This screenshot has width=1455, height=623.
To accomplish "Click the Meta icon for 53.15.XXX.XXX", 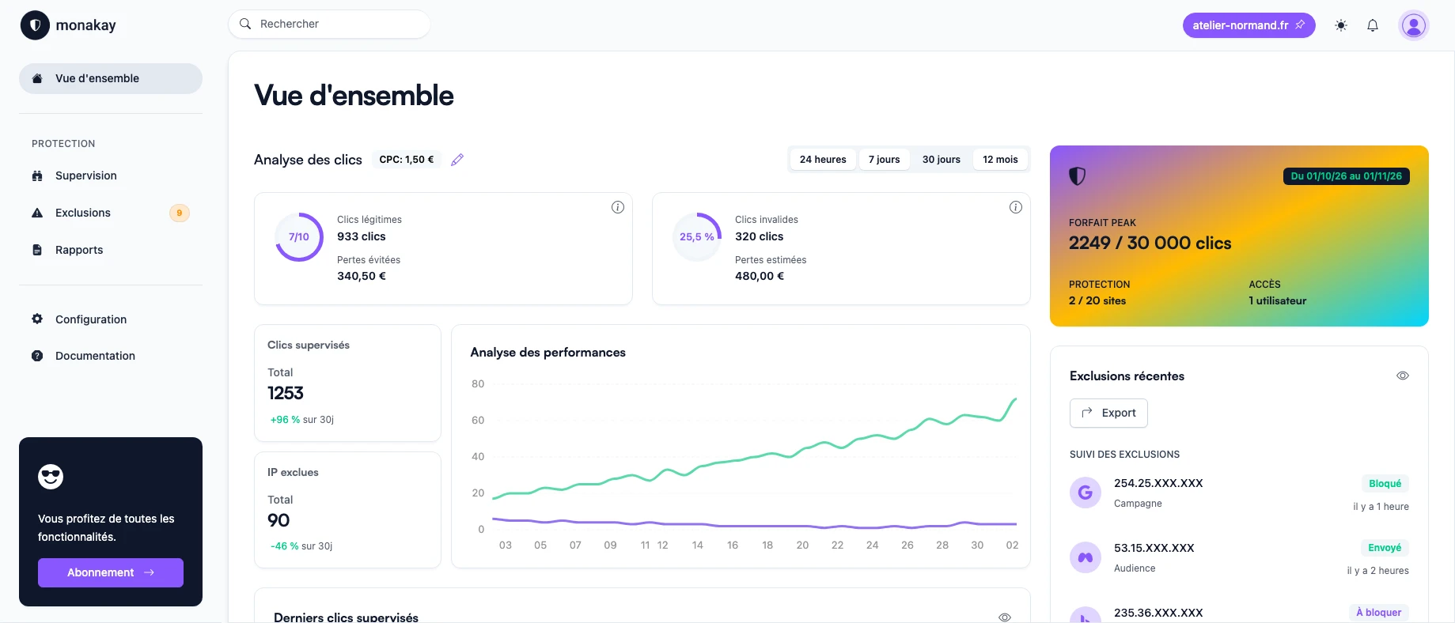I will click(1086, 557).
